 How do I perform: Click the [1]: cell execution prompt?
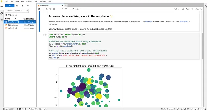(45, 35)
